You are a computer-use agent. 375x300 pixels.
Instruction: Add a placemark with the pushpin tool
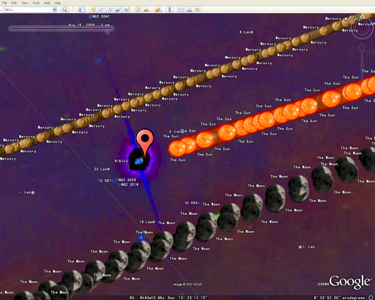(93, 9)
